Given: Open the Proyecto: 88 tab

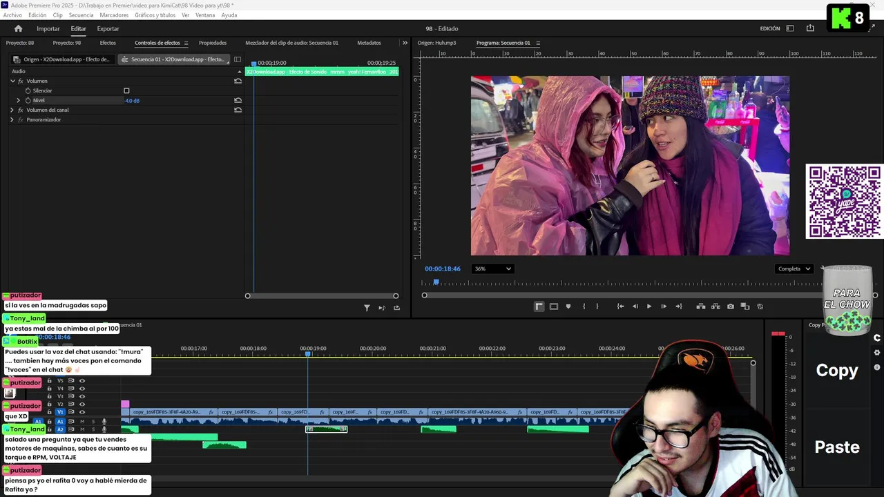Looking at the screenshot, I should coord(20,43).
